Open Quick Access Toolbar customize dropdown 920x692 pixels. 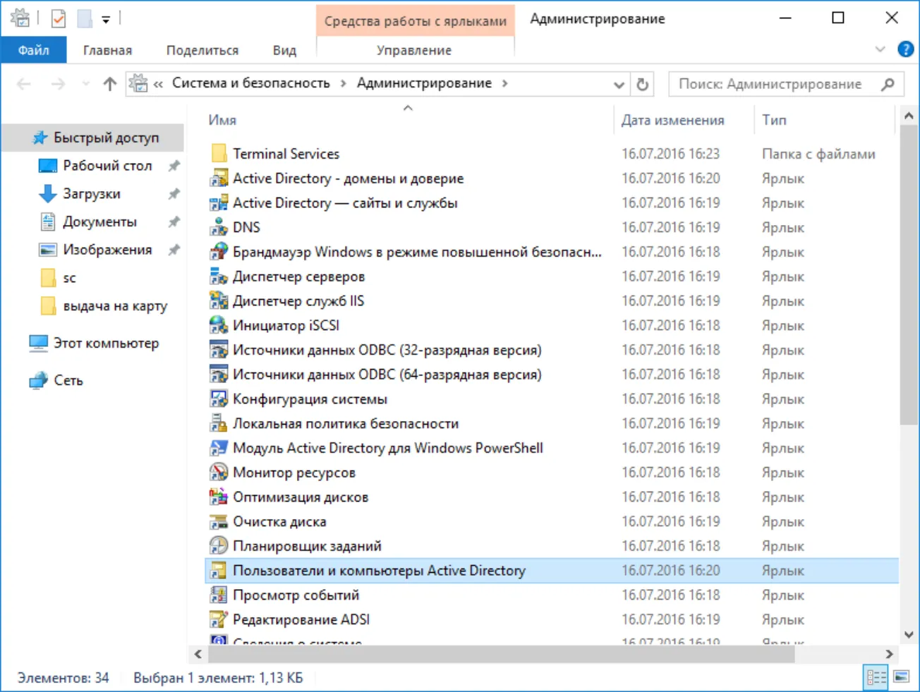click(106, 20)
